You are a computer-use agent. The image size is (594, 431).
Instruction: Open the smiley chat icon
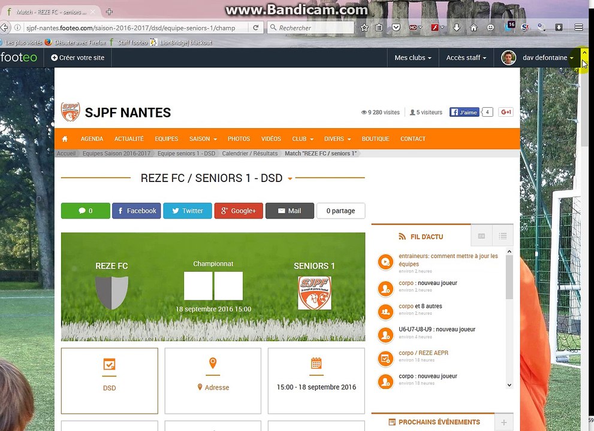pyautogui.click(x=490, y=28)
